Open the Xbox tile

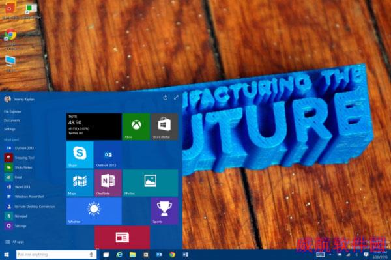click(x=136, y=126)
